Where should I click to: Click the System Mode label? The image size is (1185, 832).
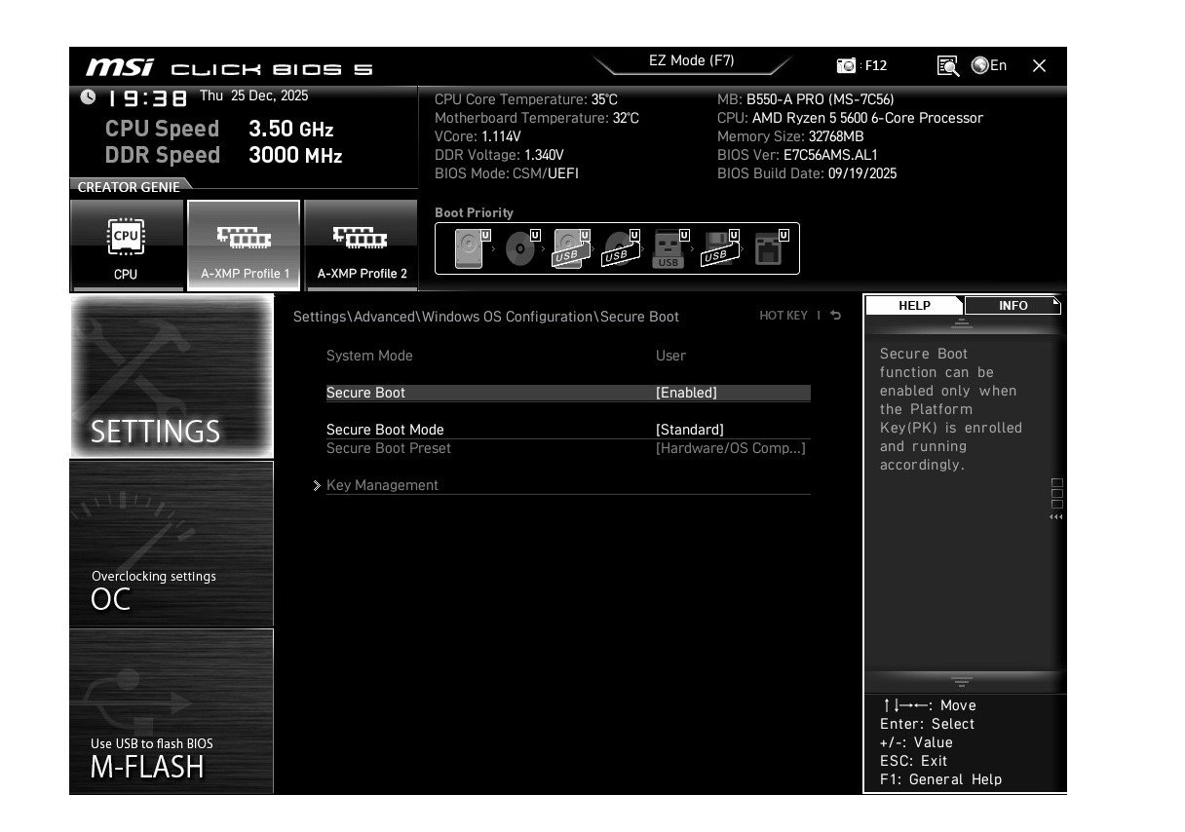(369, 356)
